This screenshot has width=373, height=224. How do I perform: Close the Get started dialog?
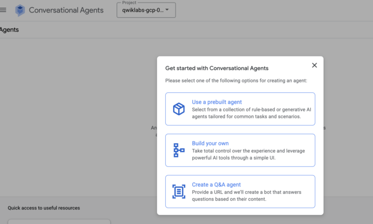(314, 65)
